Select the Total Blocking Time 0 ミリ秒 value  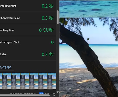[x=46, y=30]
